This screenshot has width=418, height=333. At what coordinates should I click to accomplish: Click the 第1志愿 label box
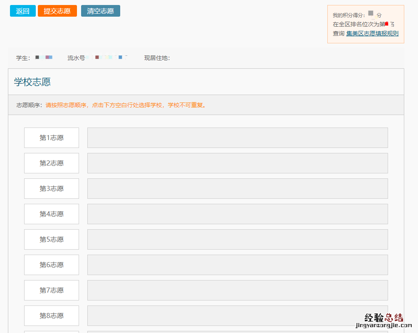[x=52, y=138]
